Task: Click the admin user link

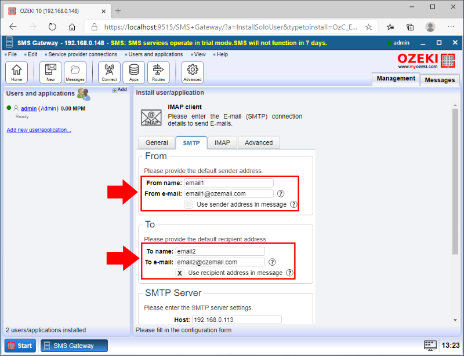Action: pos(28,108)
